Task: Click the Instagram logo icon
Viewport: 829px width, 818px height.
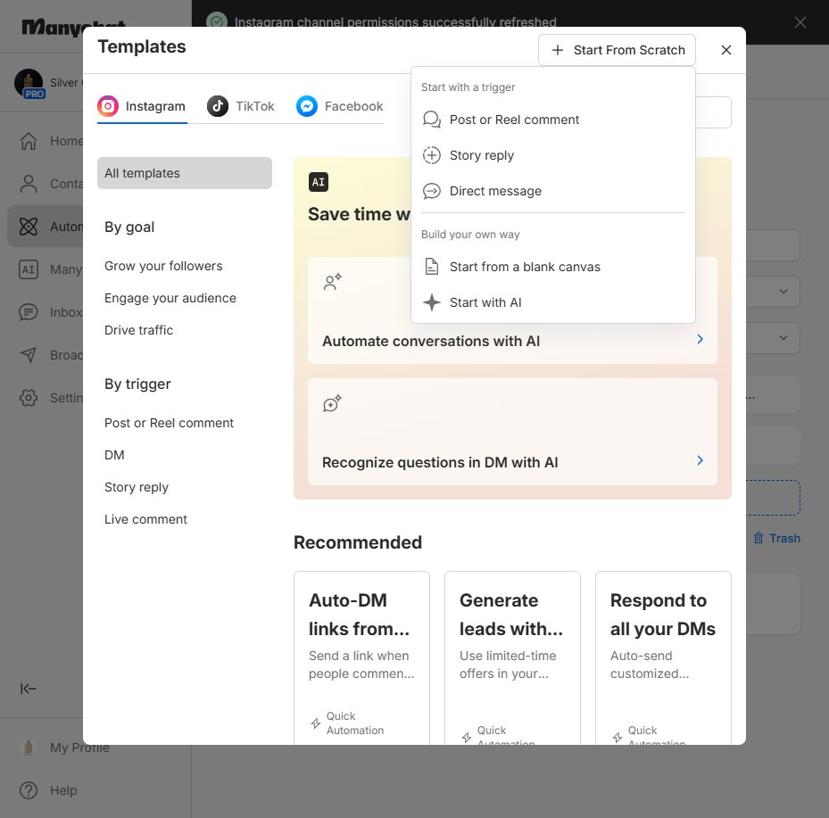Action: pos(108,106)
